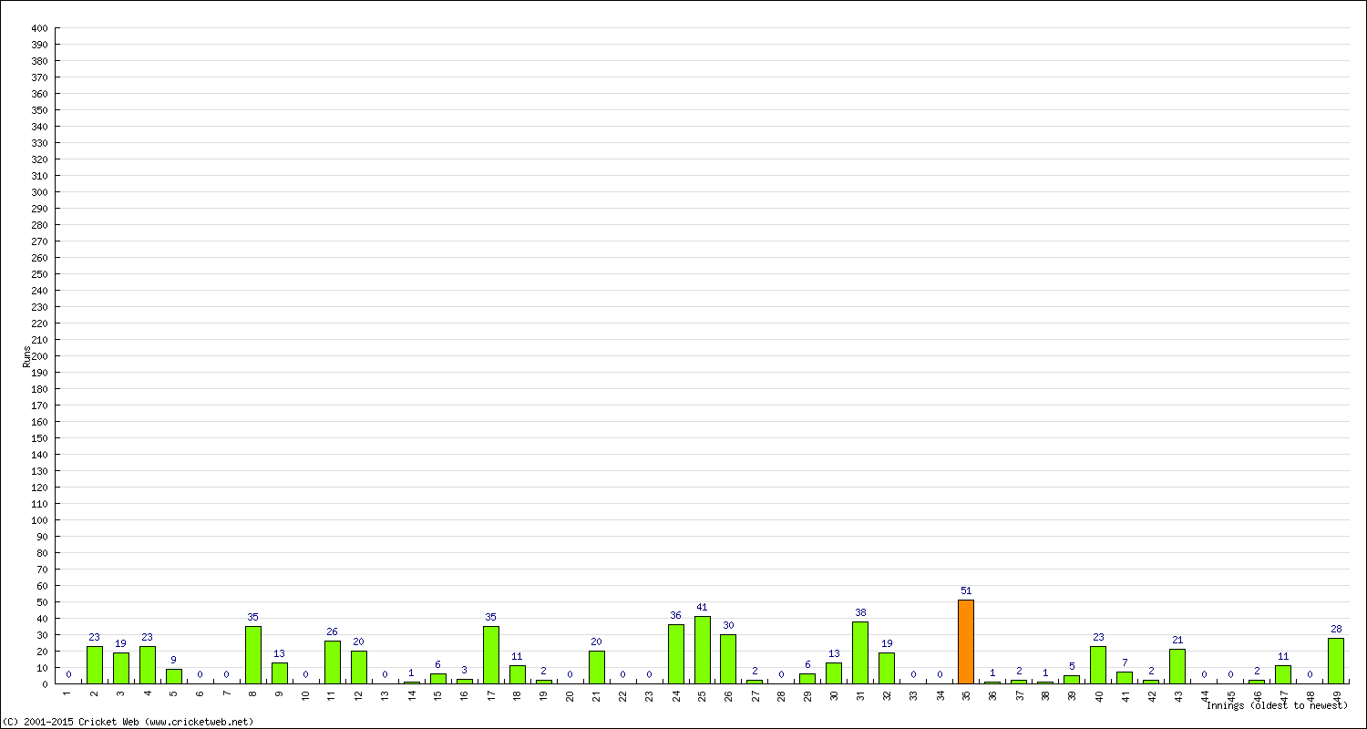Click y-axis label 50
1367x729 pixels.
point(41,602)
